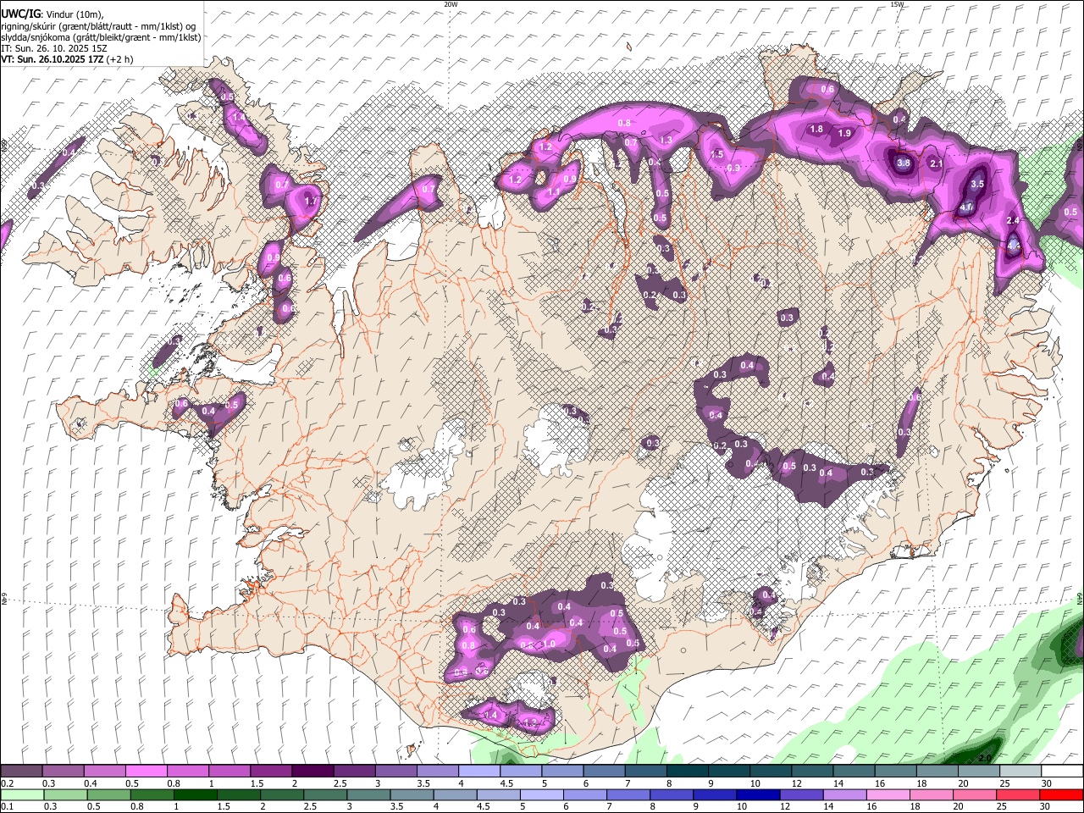Select the snowfall scale swatch labeled 1.5
Viewport: 1084px width, 813px height.
[x=270, y=772]
